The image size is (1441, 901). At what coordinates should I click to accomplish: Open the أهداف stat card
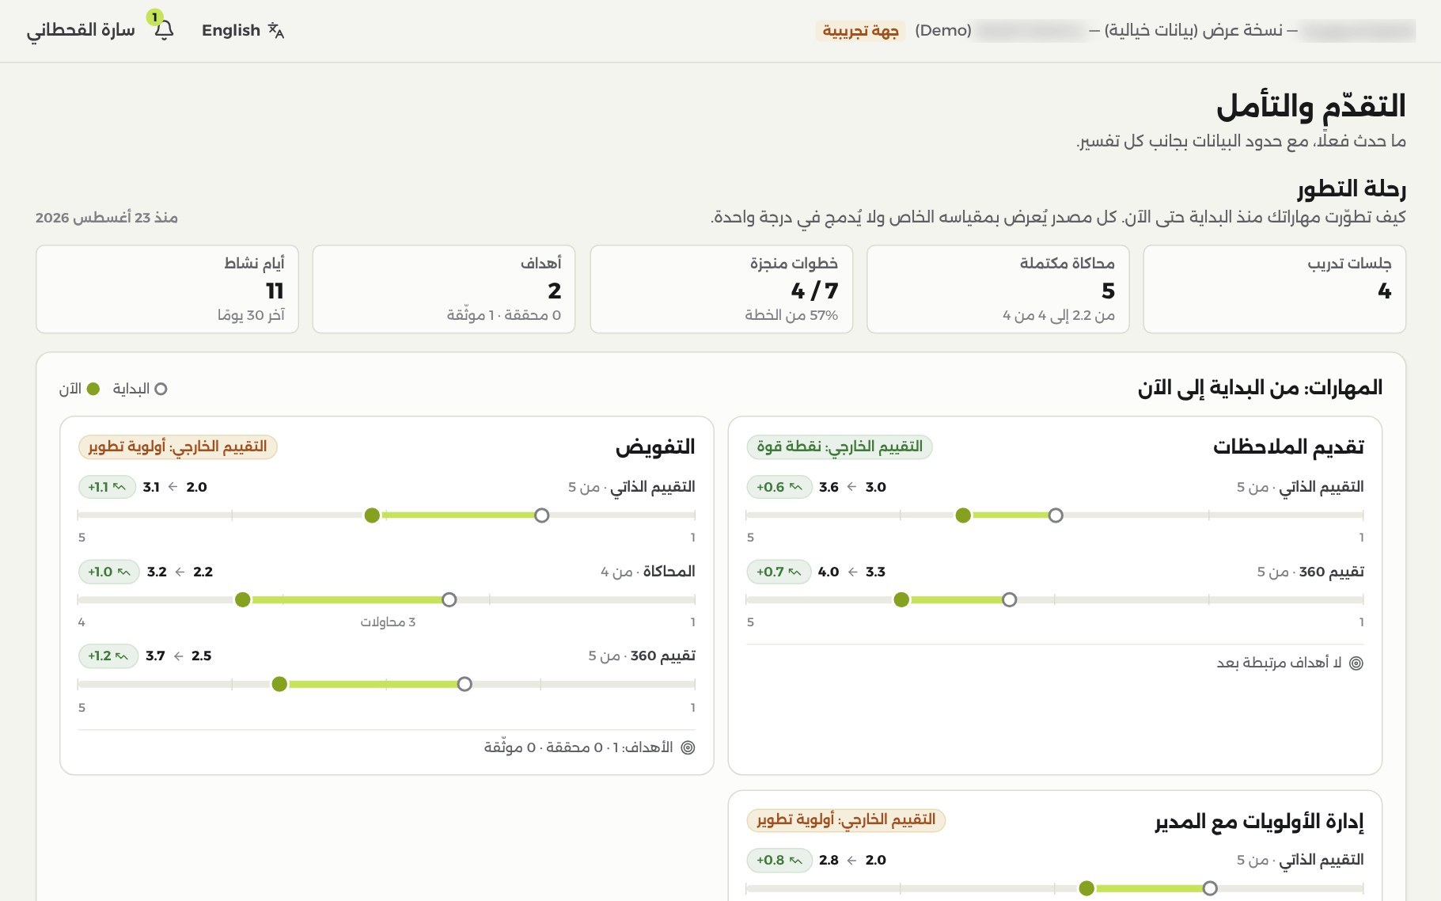(x=444, y=289)
